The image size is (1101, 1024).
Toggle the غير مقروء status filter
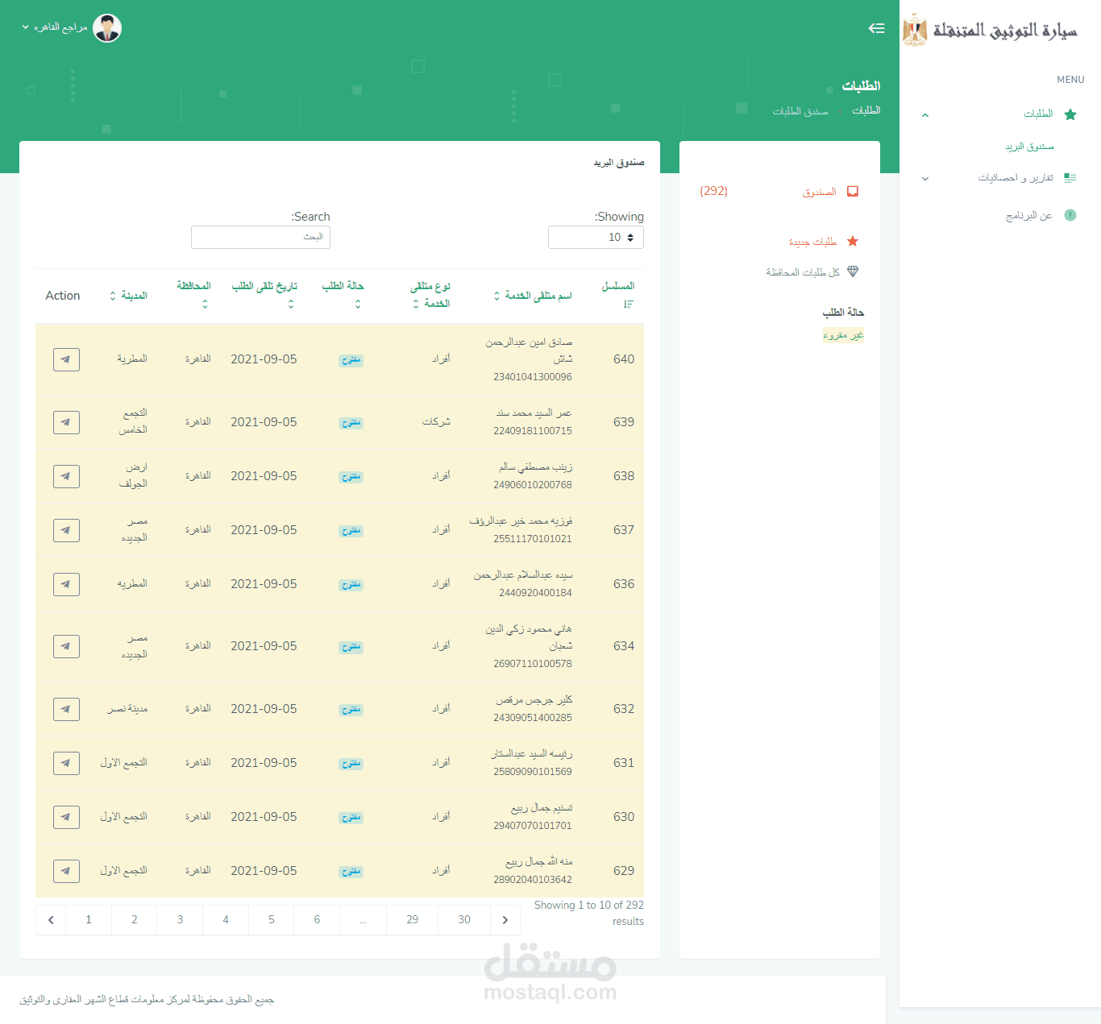843,334
